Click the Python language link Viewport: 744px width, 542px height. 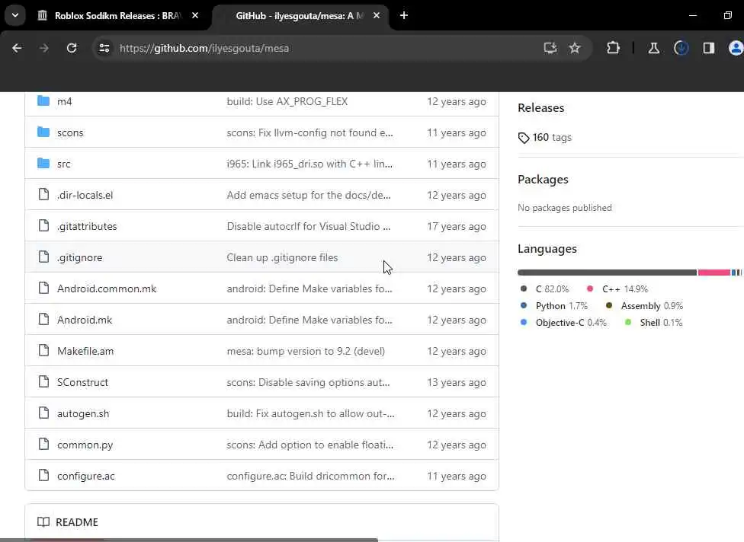550,306
